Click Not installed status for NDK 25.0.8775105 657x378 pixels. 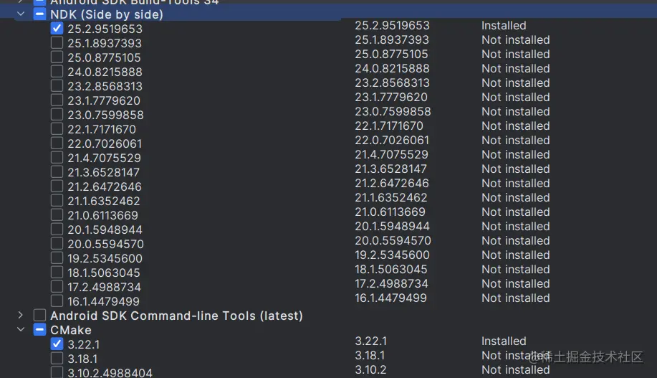(515, 54)
